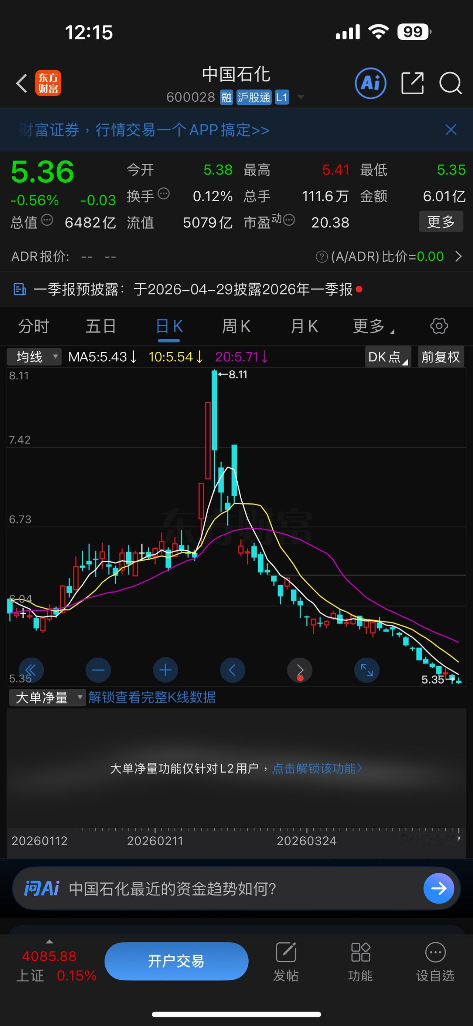The width and height of the screenshot is (473, 1026).
Task: Shift chart right with right arrow icon
Action: pos(300,670)
